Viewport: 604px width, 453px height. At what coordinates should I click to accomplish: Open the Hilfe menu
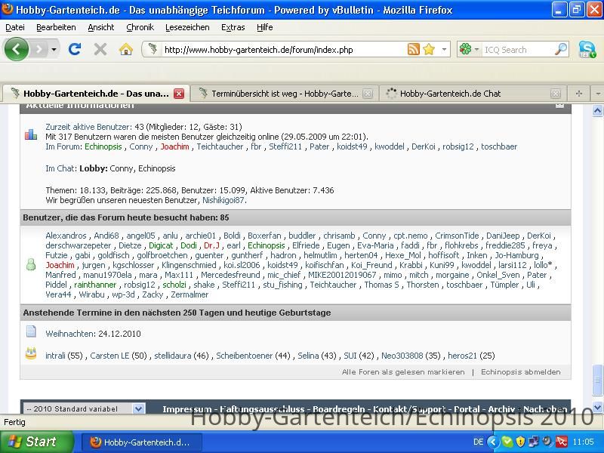pyautogui.click(x=265, y=27)
